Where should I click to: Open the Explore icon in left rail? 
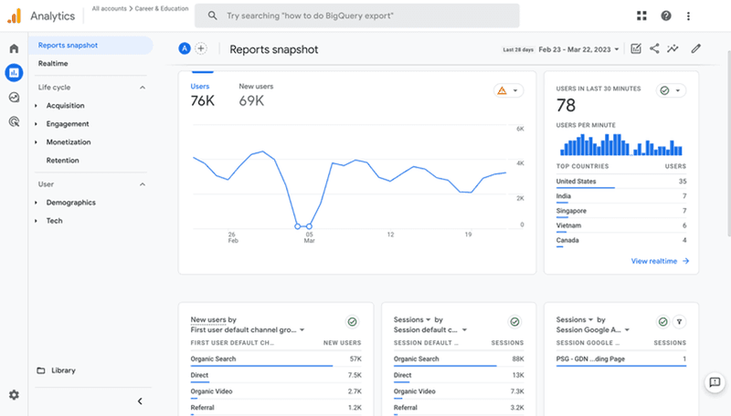tap(14, 97)
